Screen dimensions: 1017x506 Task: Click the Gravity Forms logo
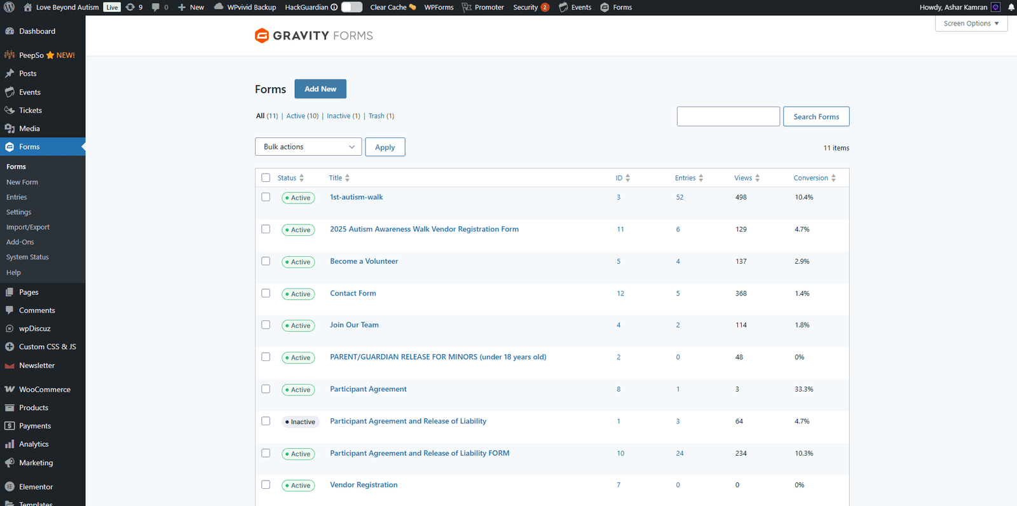tap(314, 36)
